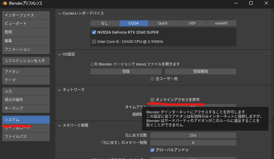
Task: Open the アニメーション preferences section
Action: pyautogui.click(x=26, y=50)
